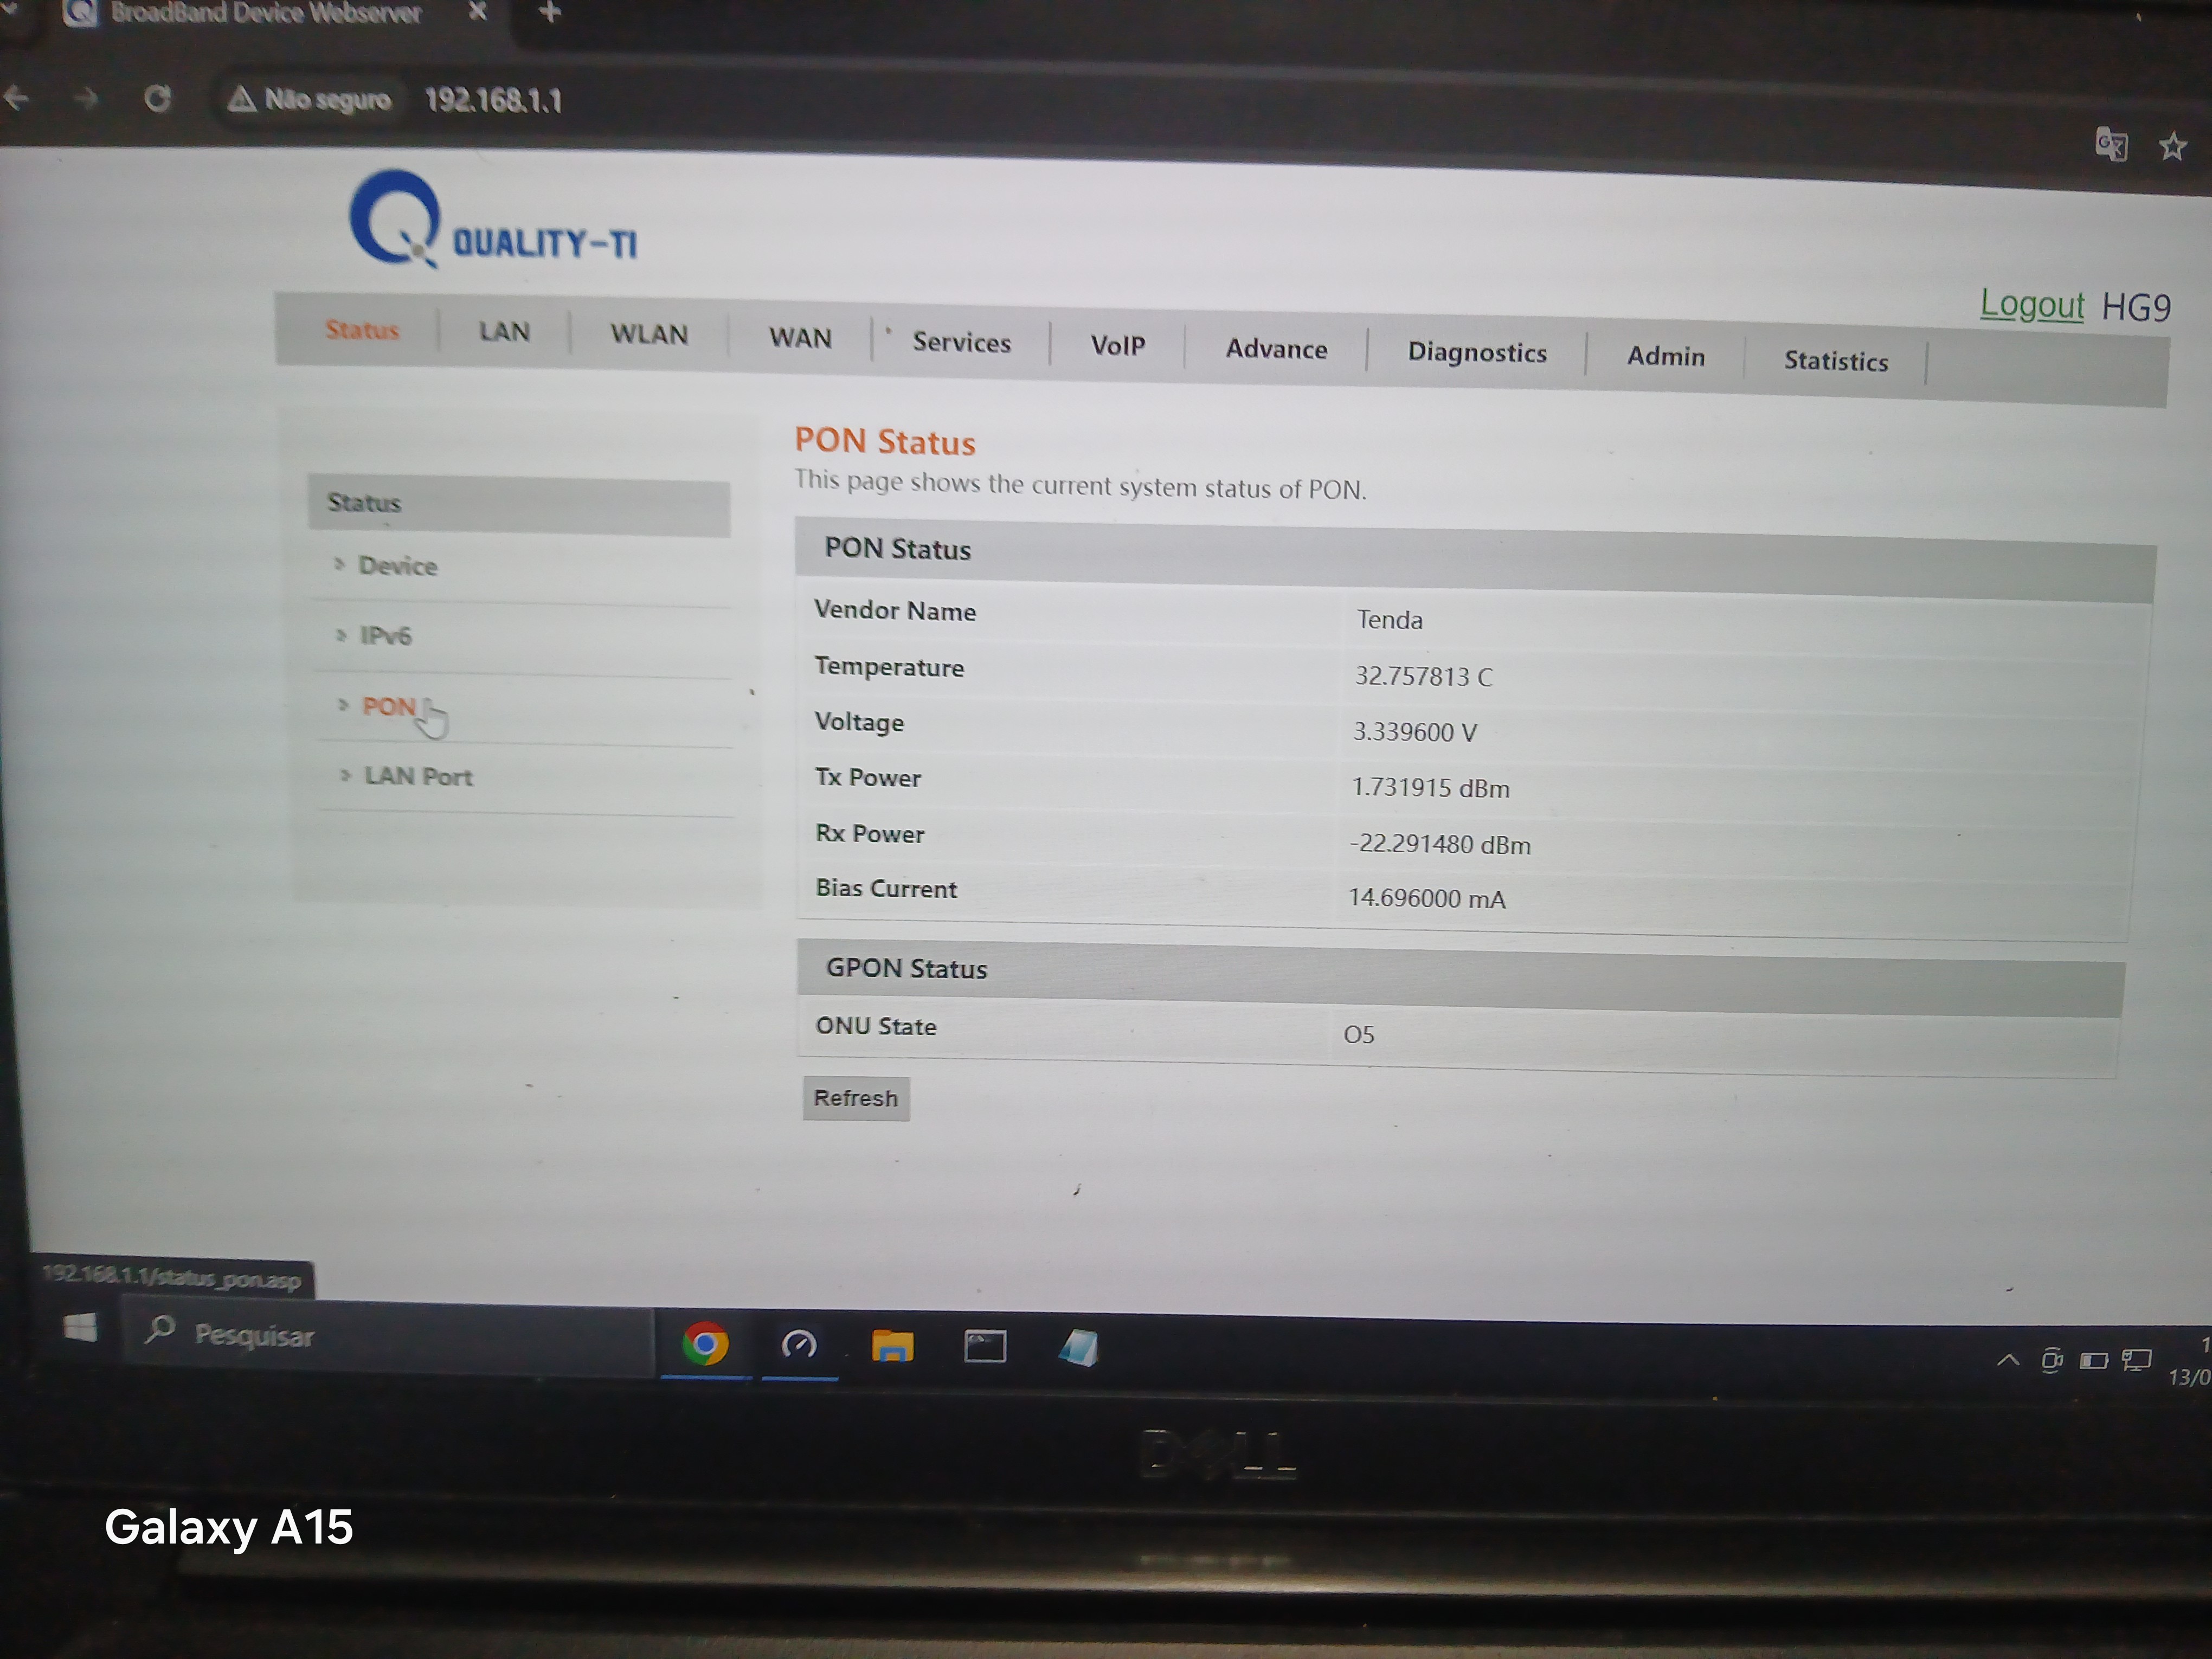The image size is (2212, 1659).
Task: Click the speedometer app icon in taskbar
Action: pos(799,1345)
